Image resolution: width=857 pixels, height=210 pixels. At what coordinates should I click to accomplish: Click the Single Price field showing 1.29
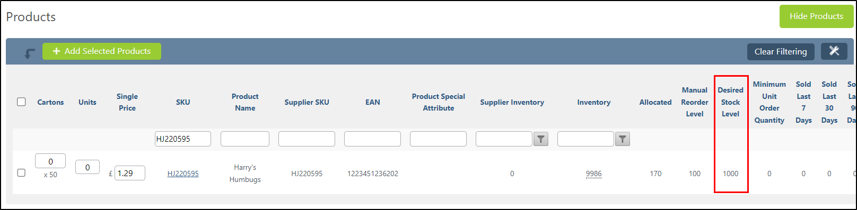(x=130, y=173)
